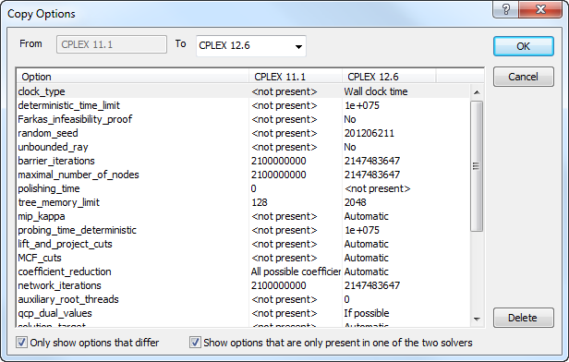Screen dimensions: 569x362
Task: Select the tree_memory_limit option
Action: point(243,202)
